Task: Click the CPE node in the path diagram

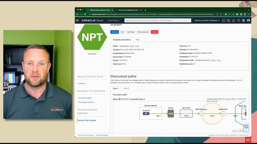Action: [x=171, y=114]
